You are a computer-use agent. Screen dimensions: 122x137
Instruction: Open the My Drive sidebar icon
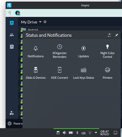click(12, 23)
